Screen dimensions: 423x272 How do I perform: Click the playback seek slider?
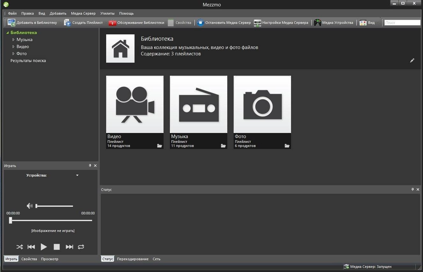(51, 220)
